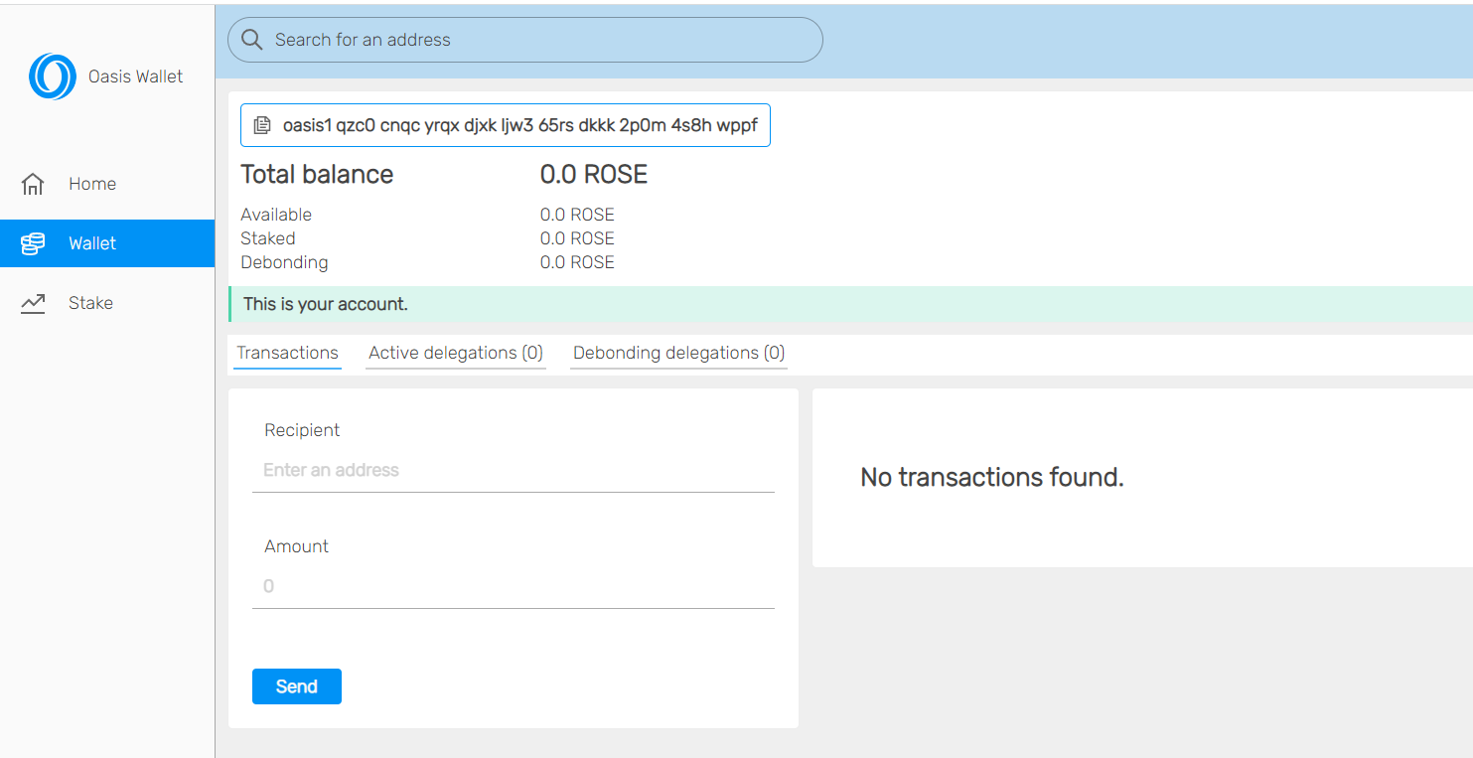Click the Stake chart icon in sidebar
The height and width of the screenshot is (758, 1473).
(x=33, y=303)
